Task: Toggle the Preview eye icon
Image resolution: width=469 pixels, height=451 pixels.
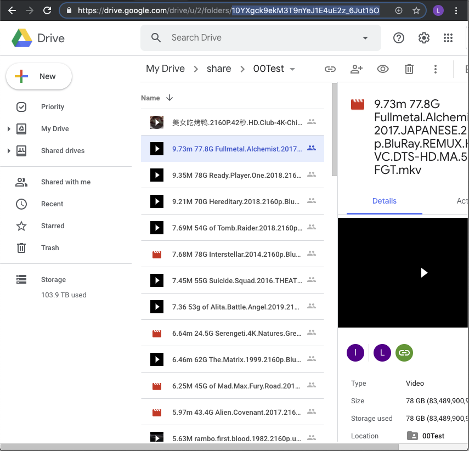Action: [x=383, y=69]
